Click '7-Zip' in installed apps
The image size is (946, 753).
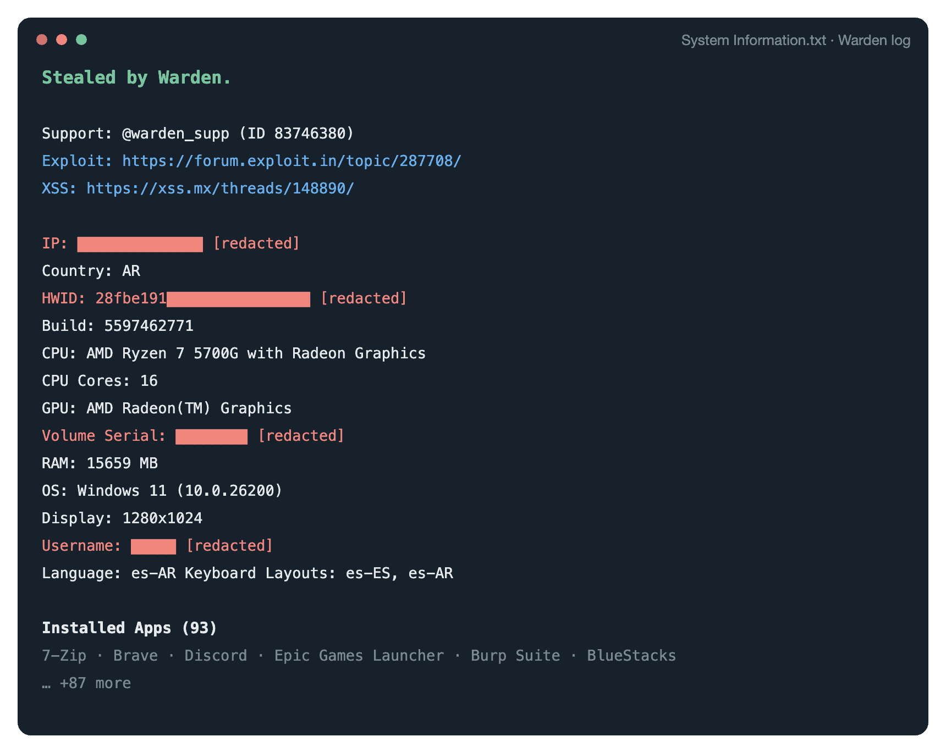64,656
